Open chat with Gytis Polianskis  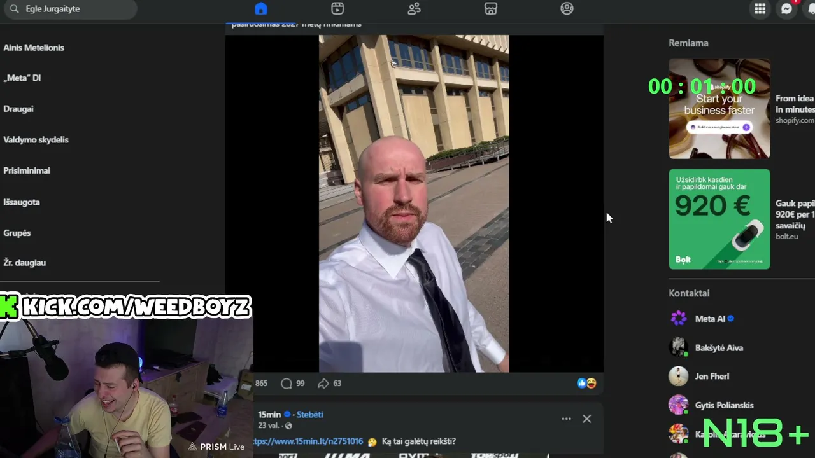pos(724,405)
